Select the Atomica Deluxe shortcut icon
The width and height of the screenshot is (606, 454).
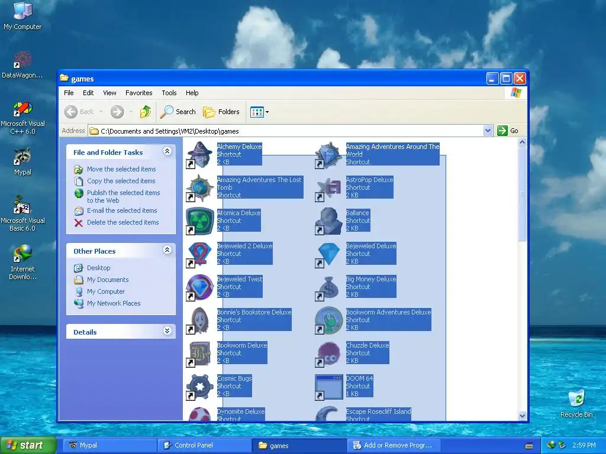tap(200, 221)
